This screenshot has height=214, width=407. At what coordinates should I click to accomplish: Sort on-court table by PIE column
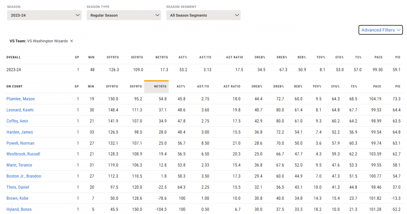point(398,86)
